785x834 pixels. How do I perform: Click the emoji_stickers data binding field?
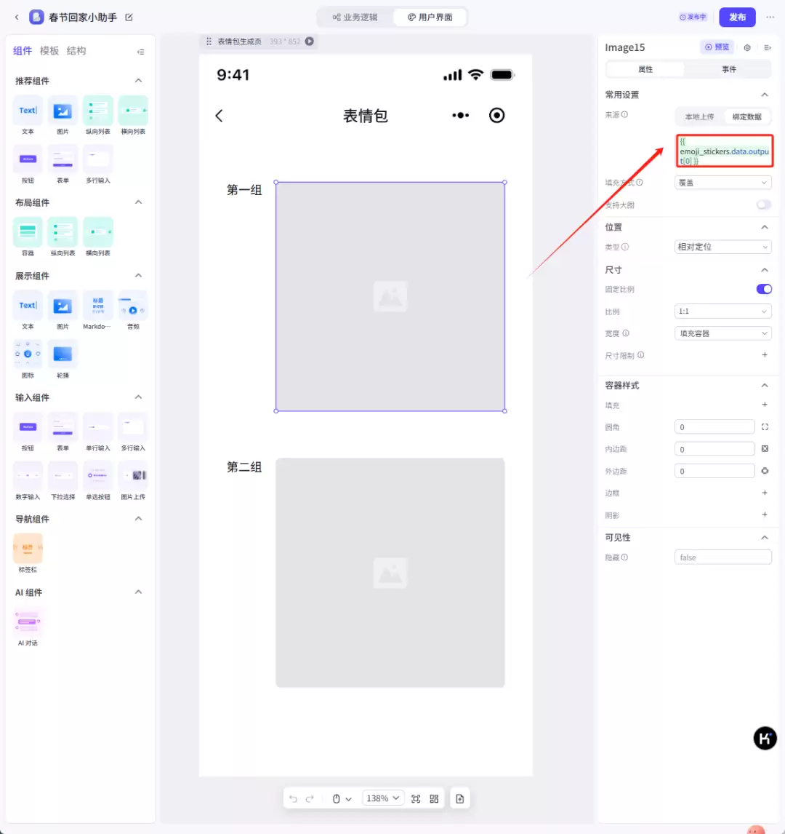click(724, 151)
